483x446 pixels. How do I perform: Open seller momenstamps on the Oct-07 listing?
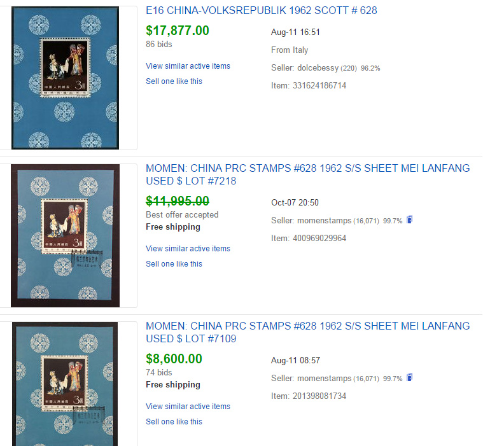click(x=324, y=221)
